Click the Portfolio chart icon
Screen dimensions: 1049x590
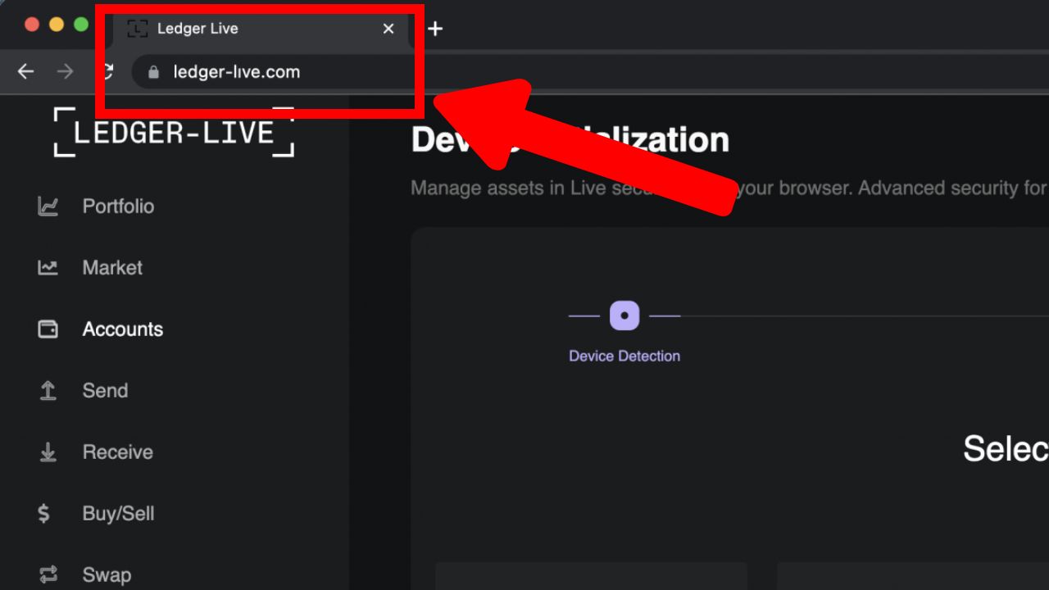tap(48, 206)
